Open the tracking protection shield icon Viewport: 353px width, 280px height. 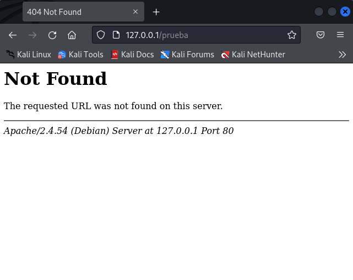101,35
